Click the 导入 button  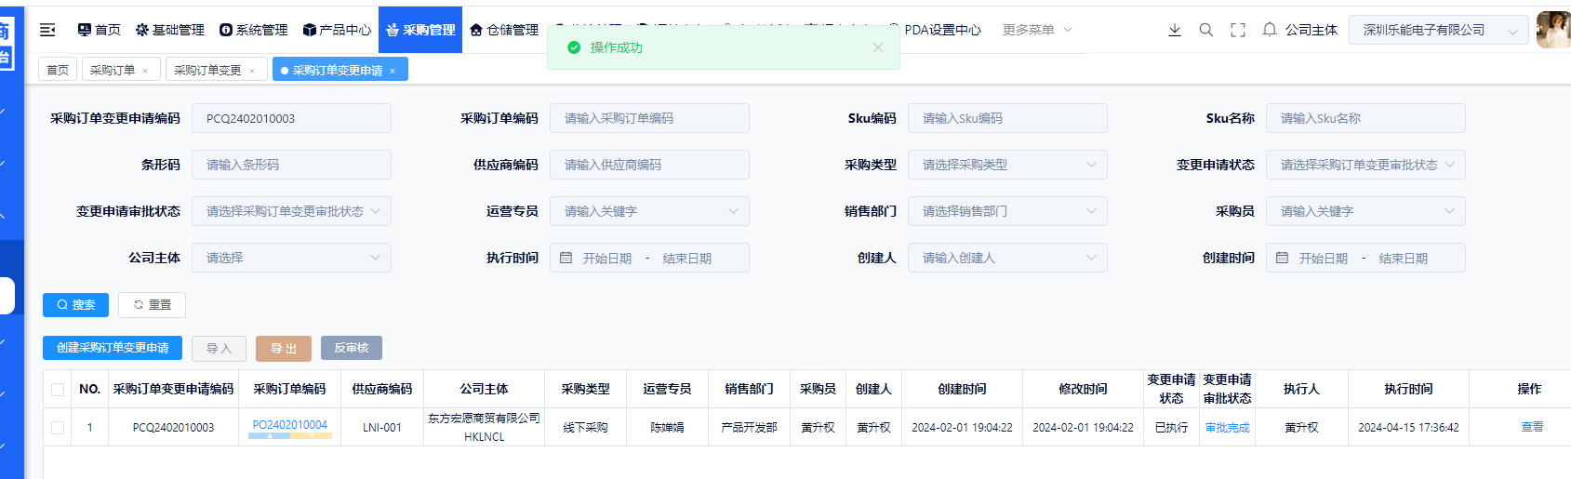click(x=219, y=348)
